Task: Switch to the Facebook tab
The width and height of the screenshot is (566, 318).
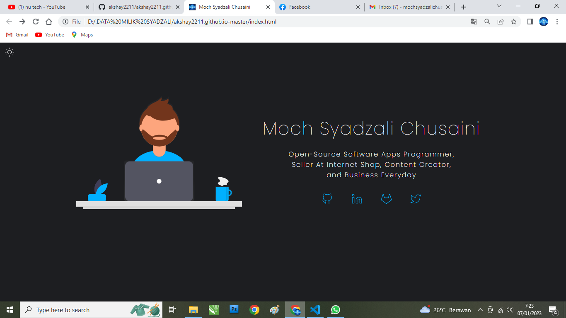Action: (x=319, y=7)
